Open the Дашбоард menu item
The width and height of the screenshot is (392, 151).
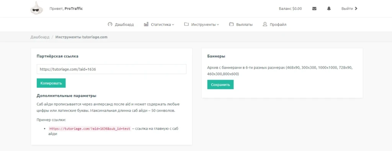click(121, 24)
